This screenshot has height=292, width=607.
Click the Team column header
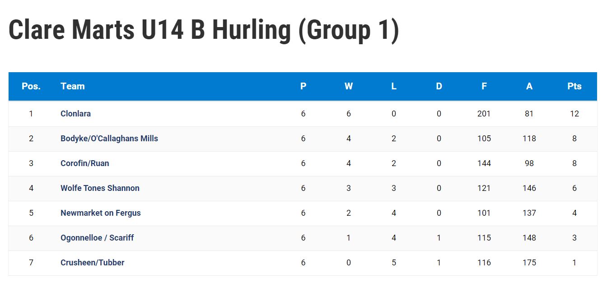click(x=73, y=86)
